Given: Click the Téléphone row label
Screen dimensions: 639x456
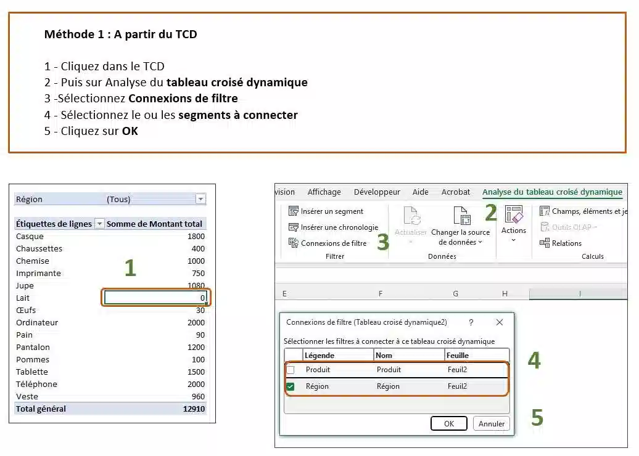Looking at the screenshot, I should pos(36,384).
